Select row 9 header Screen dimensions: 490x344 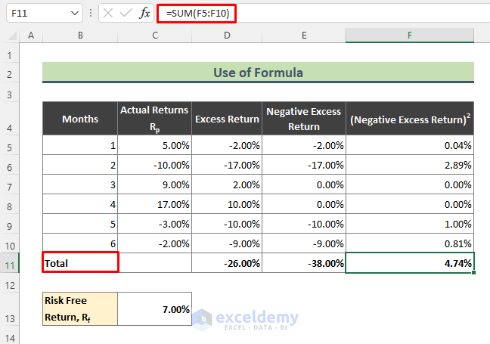click(x=9, y=224)
